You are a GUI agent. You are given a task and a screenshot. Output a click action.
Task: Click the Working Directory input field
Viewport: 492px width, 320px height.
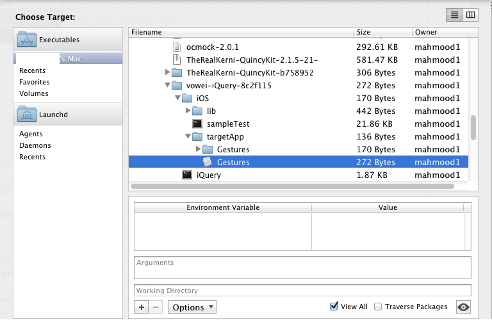click(x=302, y=291)
